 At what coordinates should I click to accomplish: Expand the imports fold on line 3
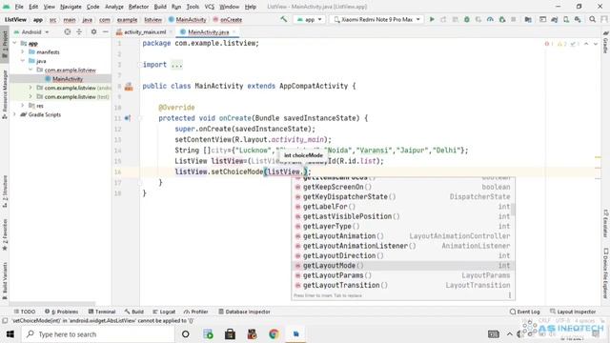pos(139,65)
